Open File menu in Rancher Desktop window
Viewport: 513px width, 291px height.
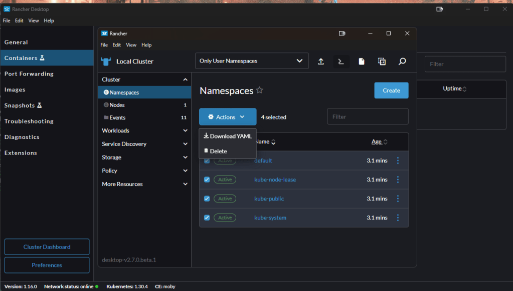7,20
